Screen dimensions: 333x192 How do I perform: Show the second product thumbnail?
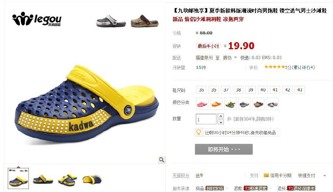[43, 179]
